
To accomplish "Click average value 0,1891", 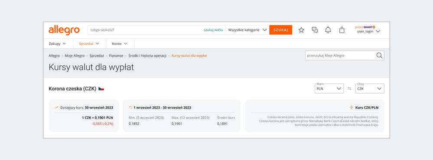I will tap(222, 124).
